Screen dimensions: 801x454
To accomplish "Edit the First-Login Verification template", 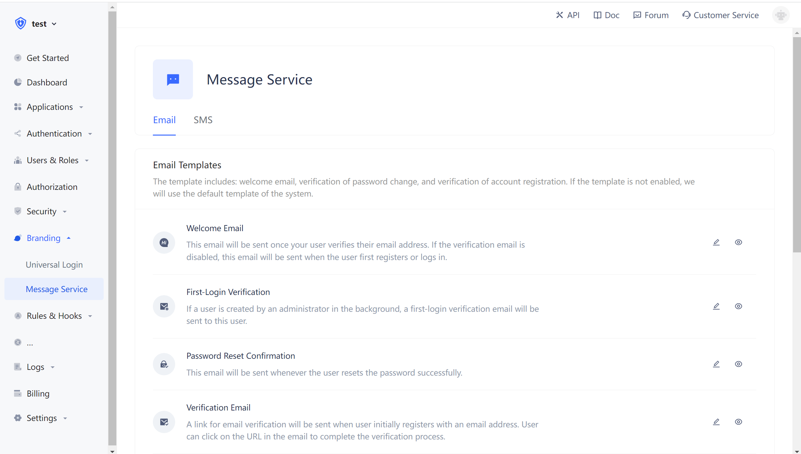I will 716,306.
